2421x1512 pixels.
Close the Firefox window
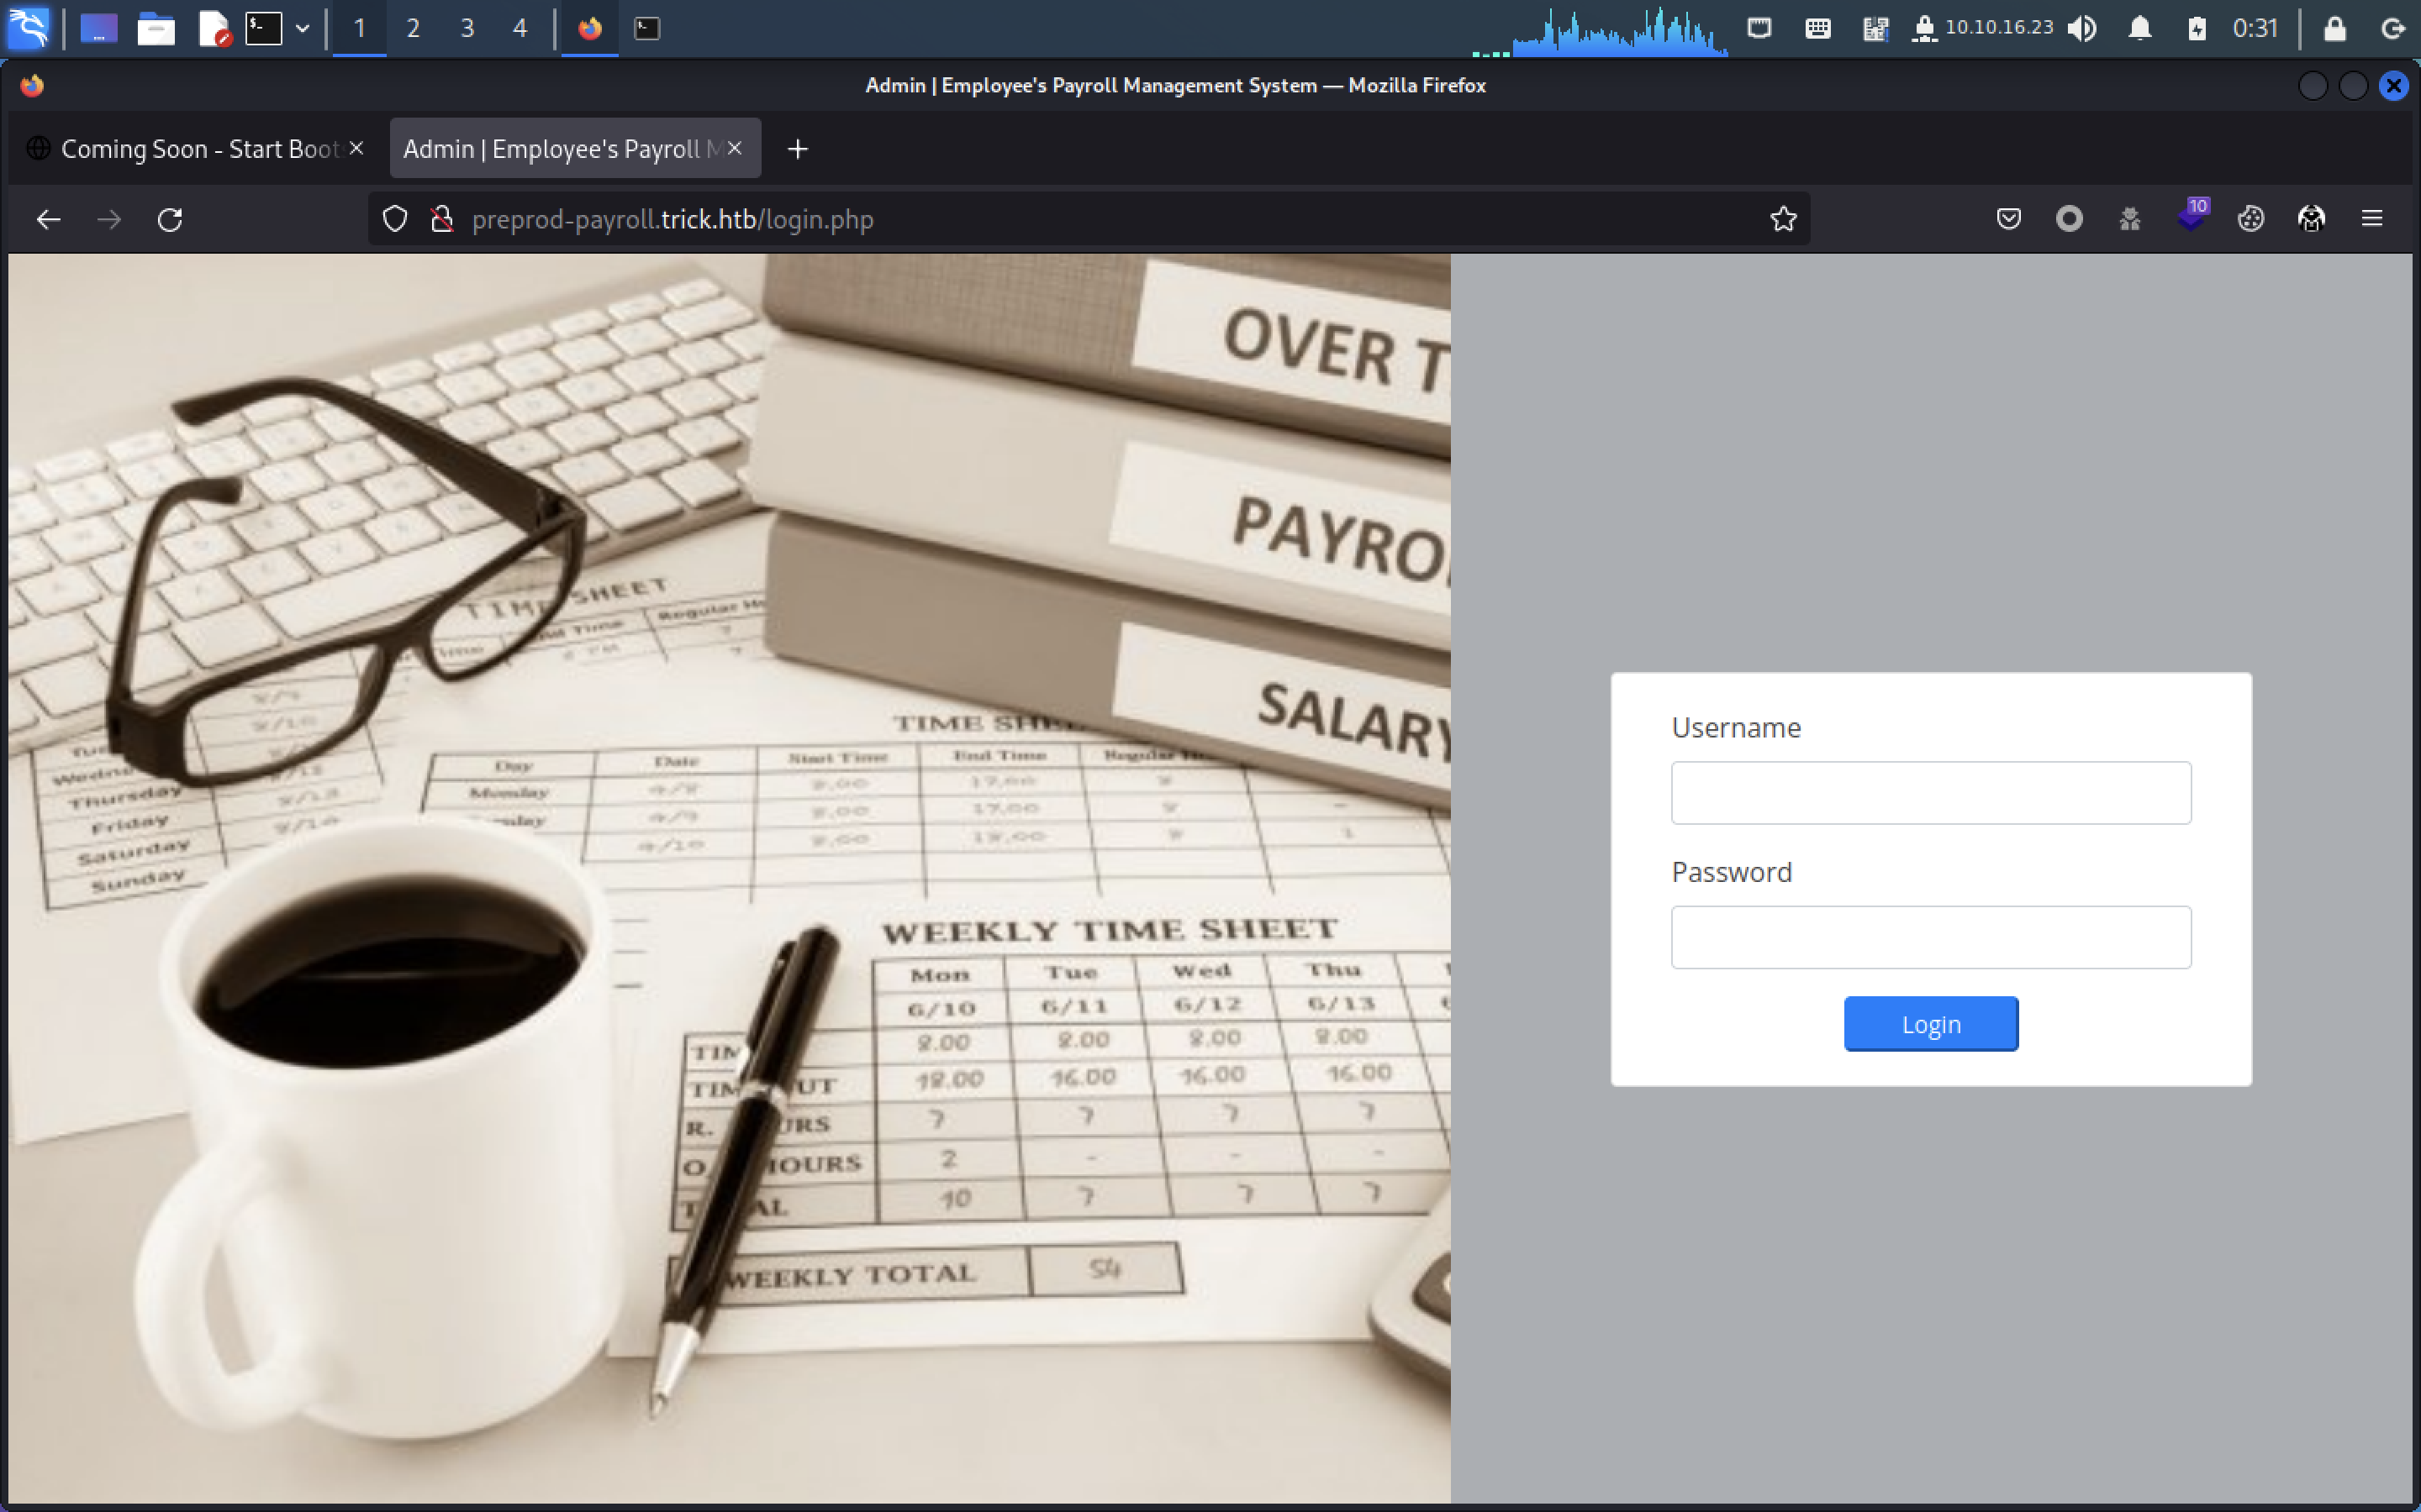click(2393, 86)
